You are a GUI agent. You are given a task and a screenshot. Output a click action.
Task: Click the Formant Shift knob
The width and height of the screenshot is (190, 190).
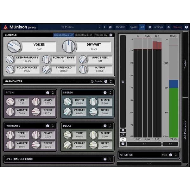tap(46, 59)
